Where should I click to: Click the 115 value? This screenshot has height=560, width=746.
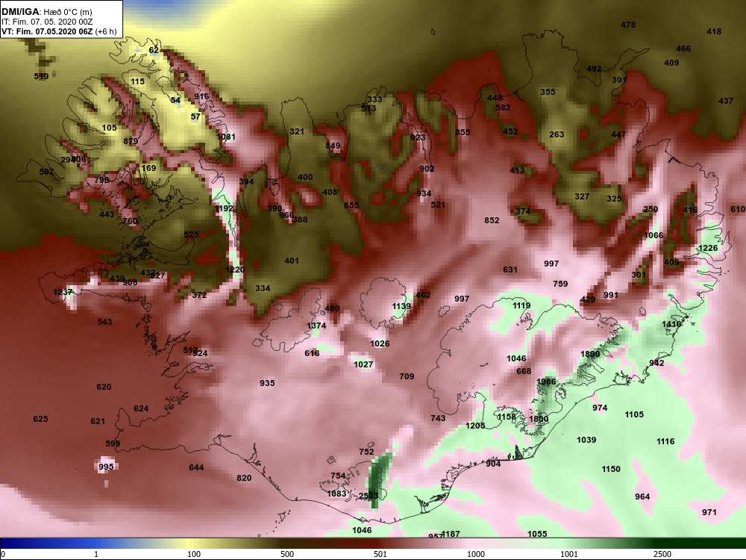(137, 81)
